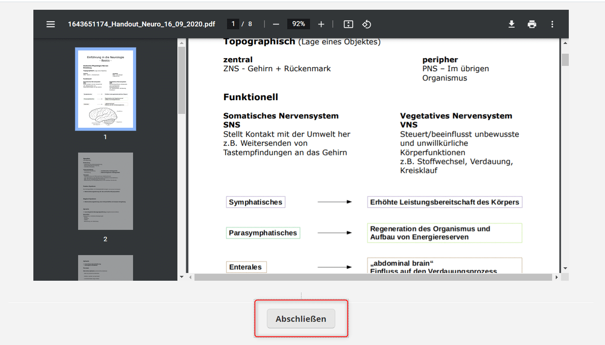Click the thumbnail panel scrollbar thumb
The image size is (605, 345).
[181, 80]
